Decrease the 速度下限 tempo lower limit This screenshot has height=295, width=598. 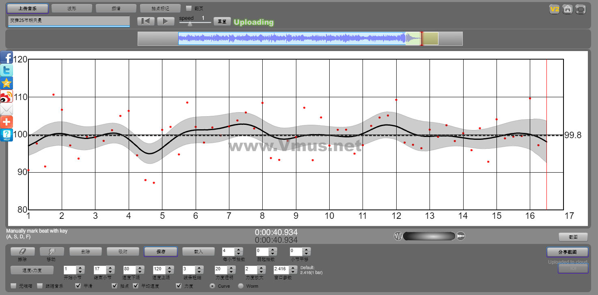(x=139, y=271)
